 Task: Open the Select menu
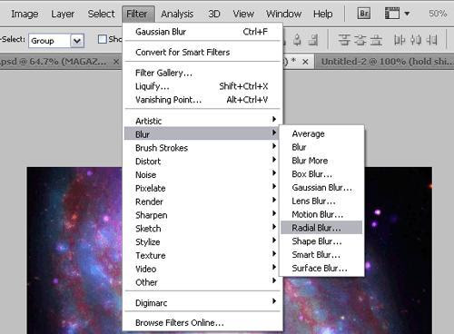[x=101, y=14]
